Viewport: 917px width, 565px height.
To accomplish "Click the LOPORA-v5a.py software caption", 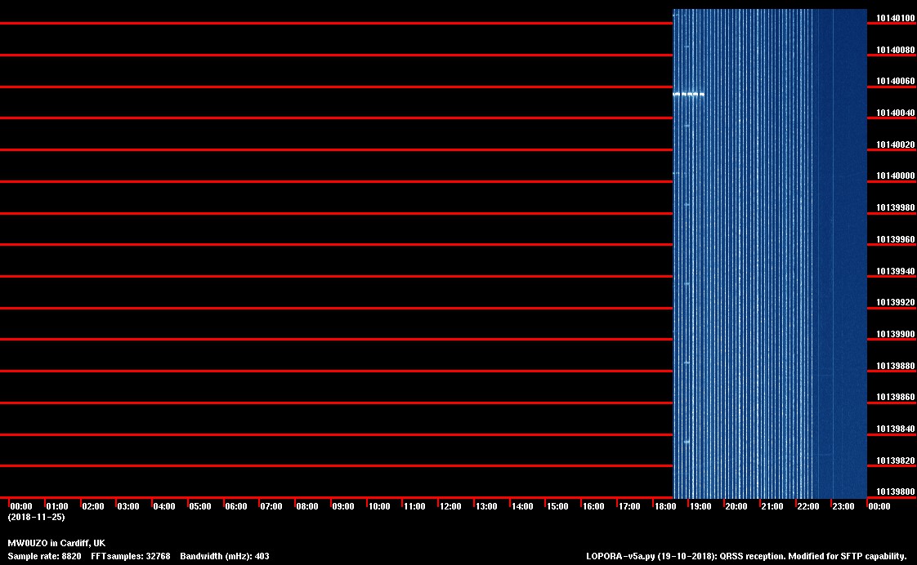I will pos(746,556).
